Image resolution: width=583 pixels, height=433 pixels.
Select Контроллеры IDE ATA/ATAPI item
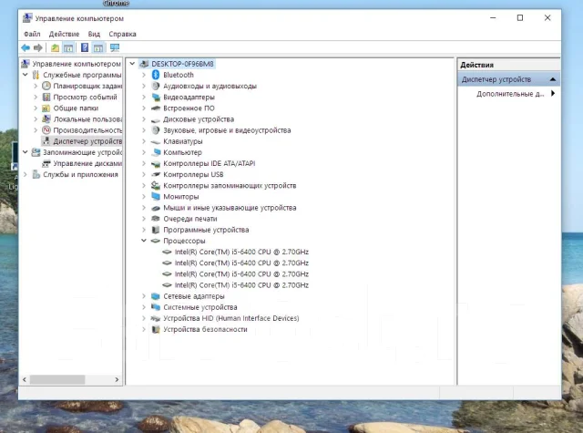[209, 164]
